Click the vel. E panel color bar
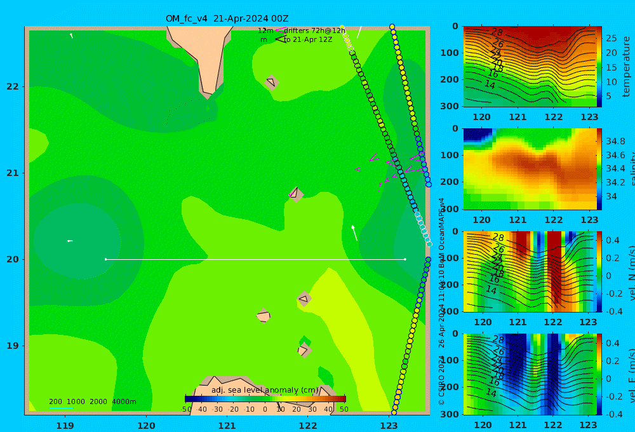The image size is (635, 432). [599, 374]
